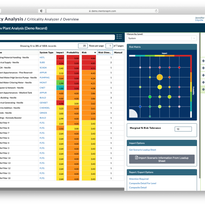Open the Hierarchy Level dropdown
205x205 pixels.
pos(162,38)
